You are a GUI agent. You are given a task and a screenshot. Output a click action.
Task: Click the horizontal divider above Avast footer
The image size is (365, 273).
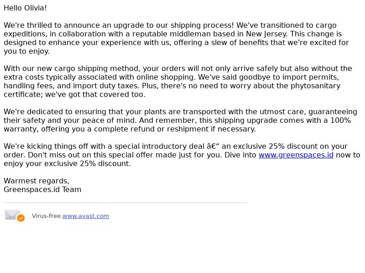[x=126, y=202]
